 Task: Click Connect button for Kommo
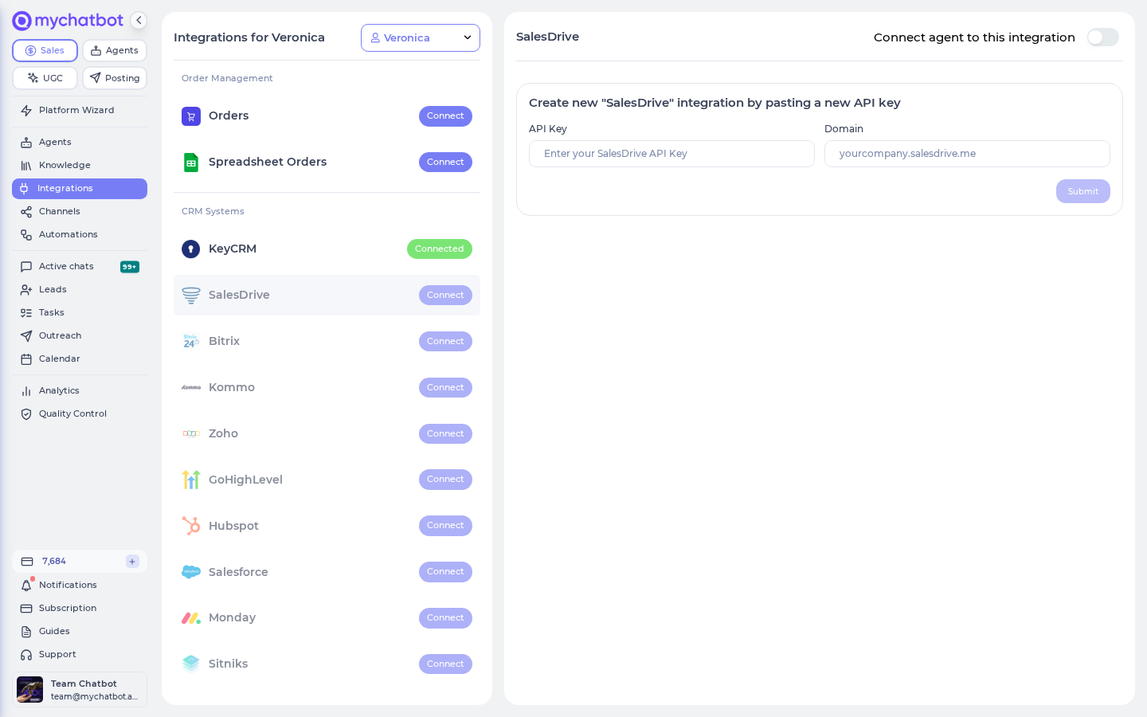pyautogui.click(x=445, y=388)
